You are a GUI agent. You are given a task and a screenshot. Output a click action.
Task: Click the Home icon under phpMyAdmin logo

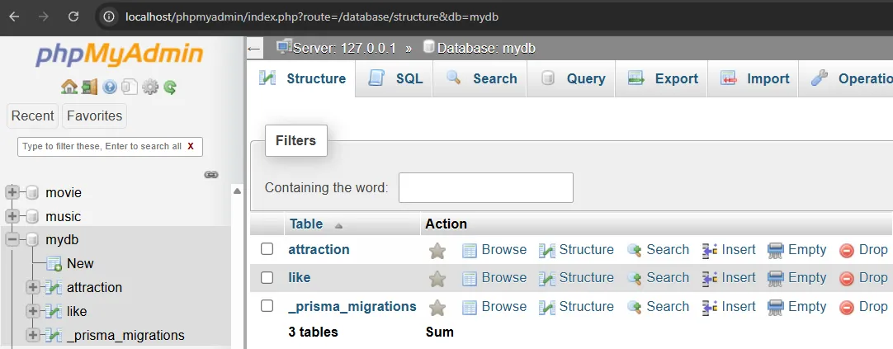[69, 87]
